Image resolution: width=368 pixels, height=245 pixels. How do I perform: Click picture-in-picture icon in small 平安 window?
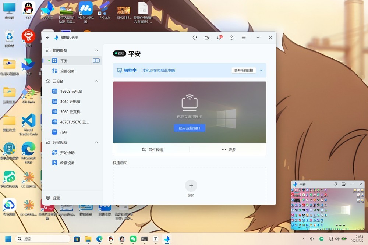coord(343,184)
